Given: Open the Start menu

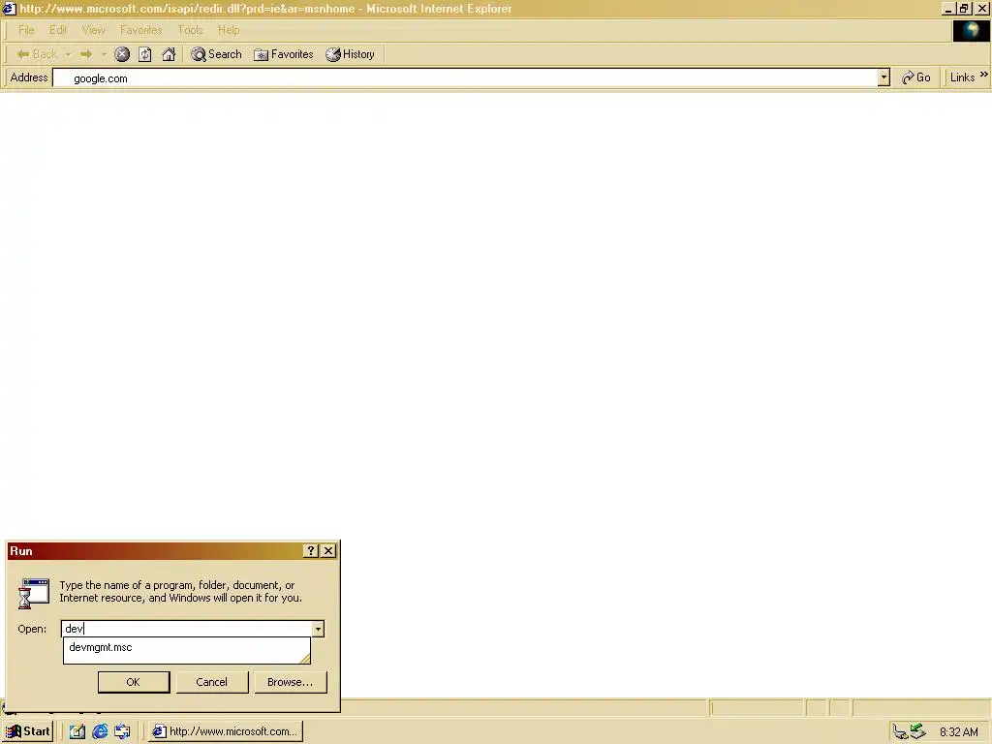Looking at the screenshot, I should pos(28,731).
